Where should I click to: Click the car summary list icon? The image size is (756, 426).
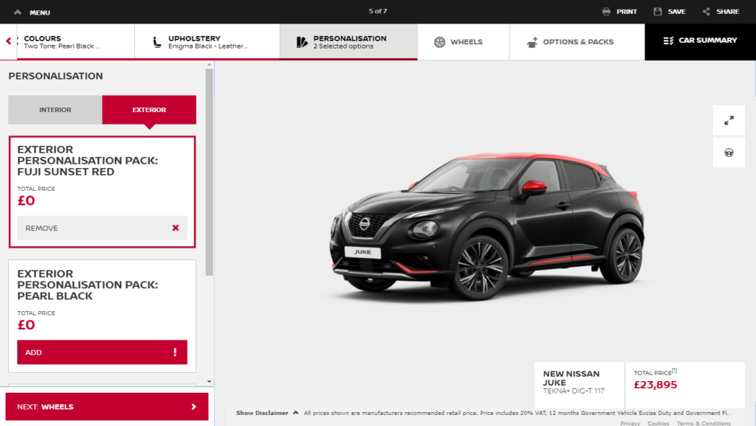tap(668, 41)
